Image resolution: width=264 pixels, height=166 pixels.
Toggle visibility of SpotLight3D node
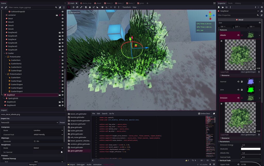(62, 98)
